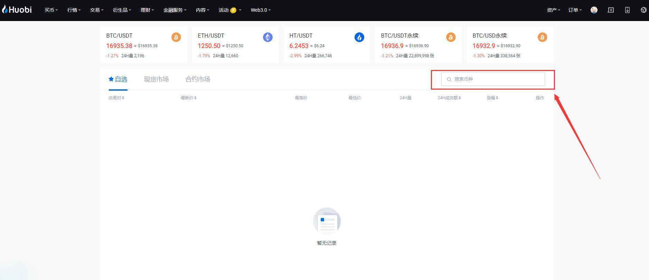
Task: Click the 24H量 266,746 text
Action: [318, 56]
